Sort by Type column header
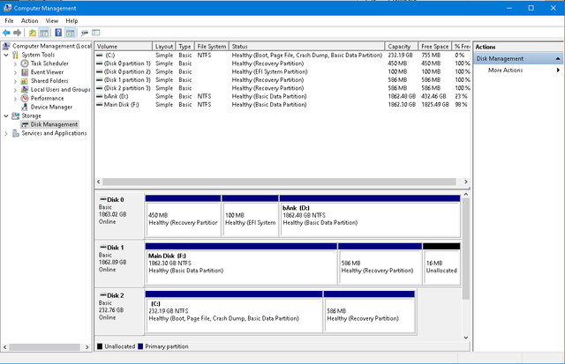Screen dimensions: 565x364 [x=185, y=47]
